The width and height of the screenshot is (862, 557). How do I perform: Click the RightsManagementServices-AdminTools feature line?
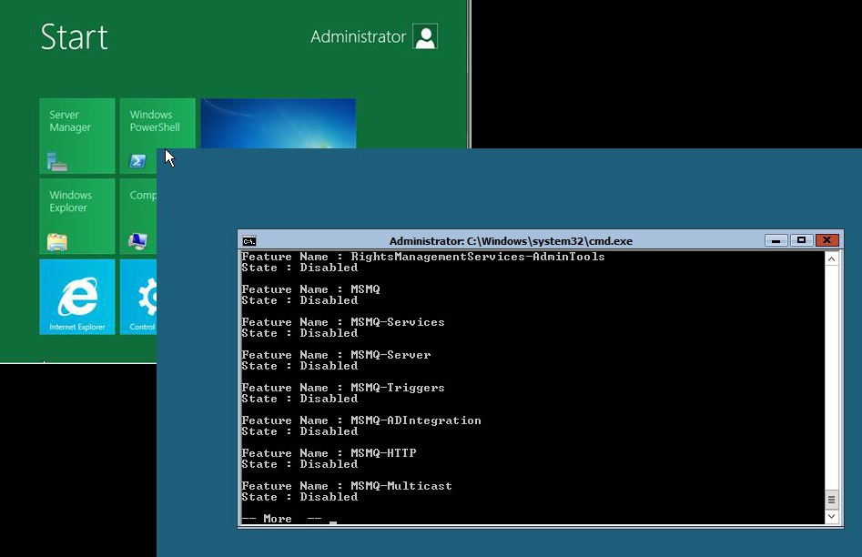coord(423,257)
